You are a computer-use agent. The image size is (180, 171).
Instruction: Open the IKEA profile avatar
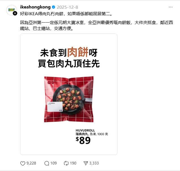click(x=12, y=10)
